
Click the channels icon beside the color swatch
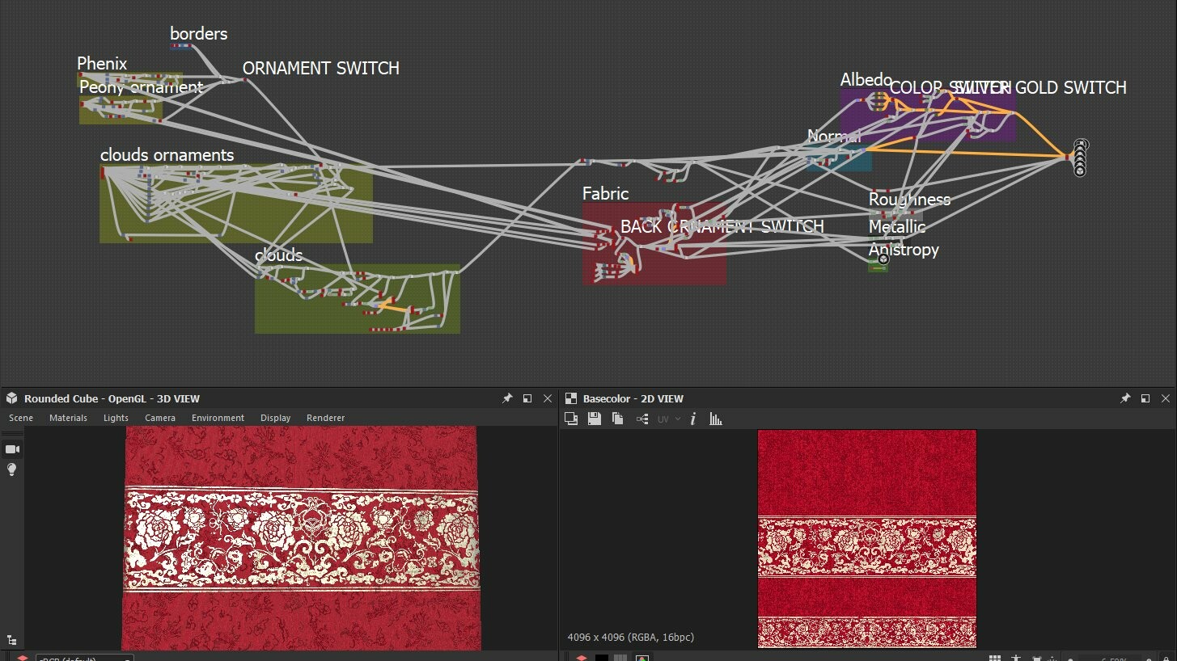620,659
